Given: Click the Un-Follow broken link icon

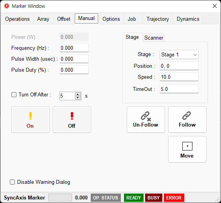Looking at the screenshot, I should pos(146,116).
